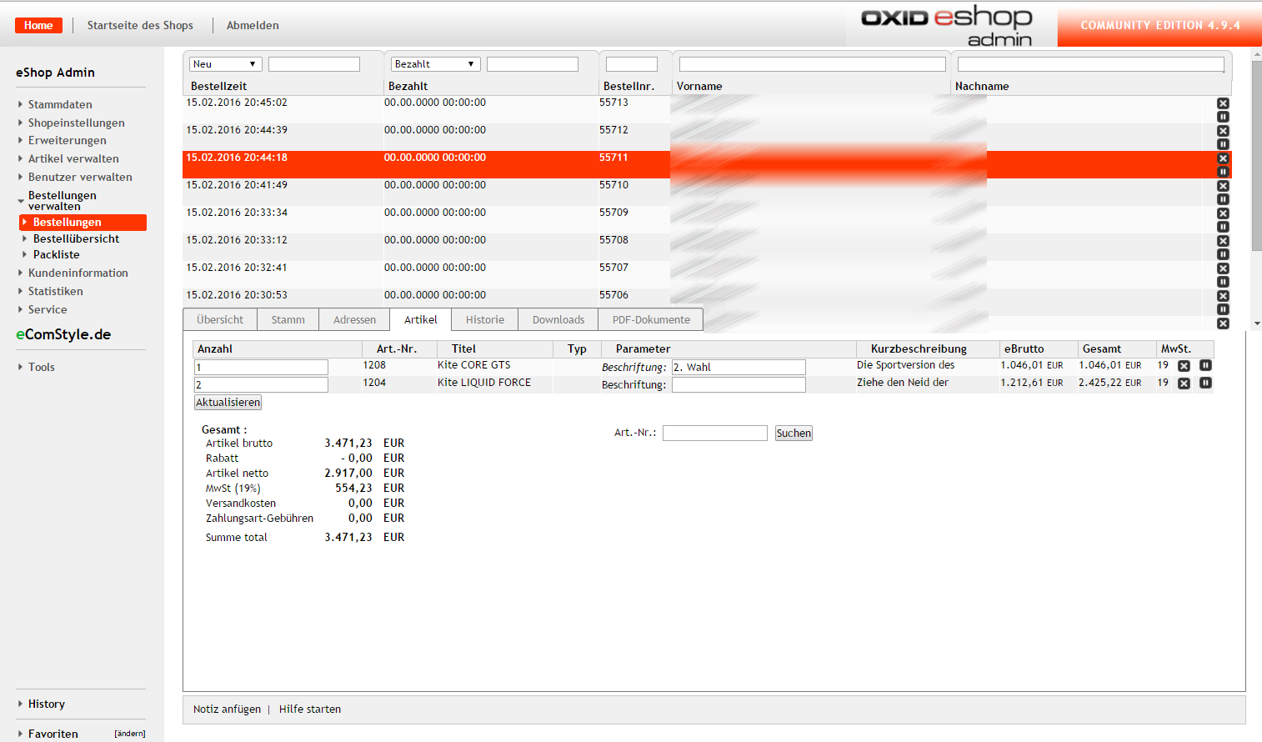Collapse Bestellungen verwalten section
1262x742 pixels.
(x=62, y=200)
